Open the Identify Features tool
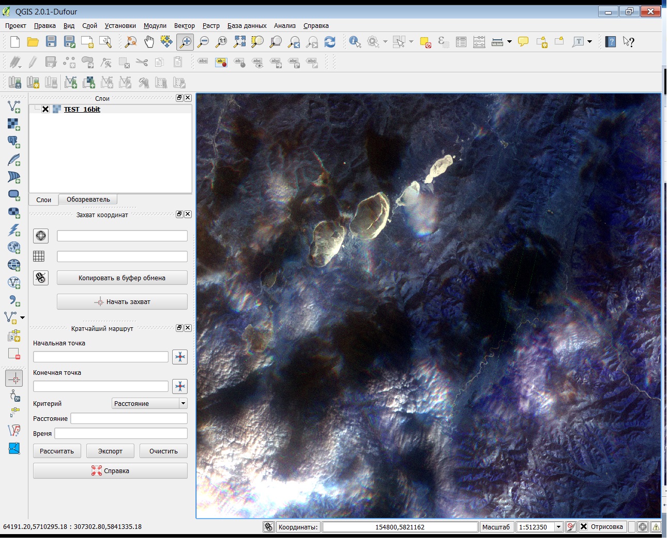The width and height of the screenshot is (668, 546). coord(355,42)
